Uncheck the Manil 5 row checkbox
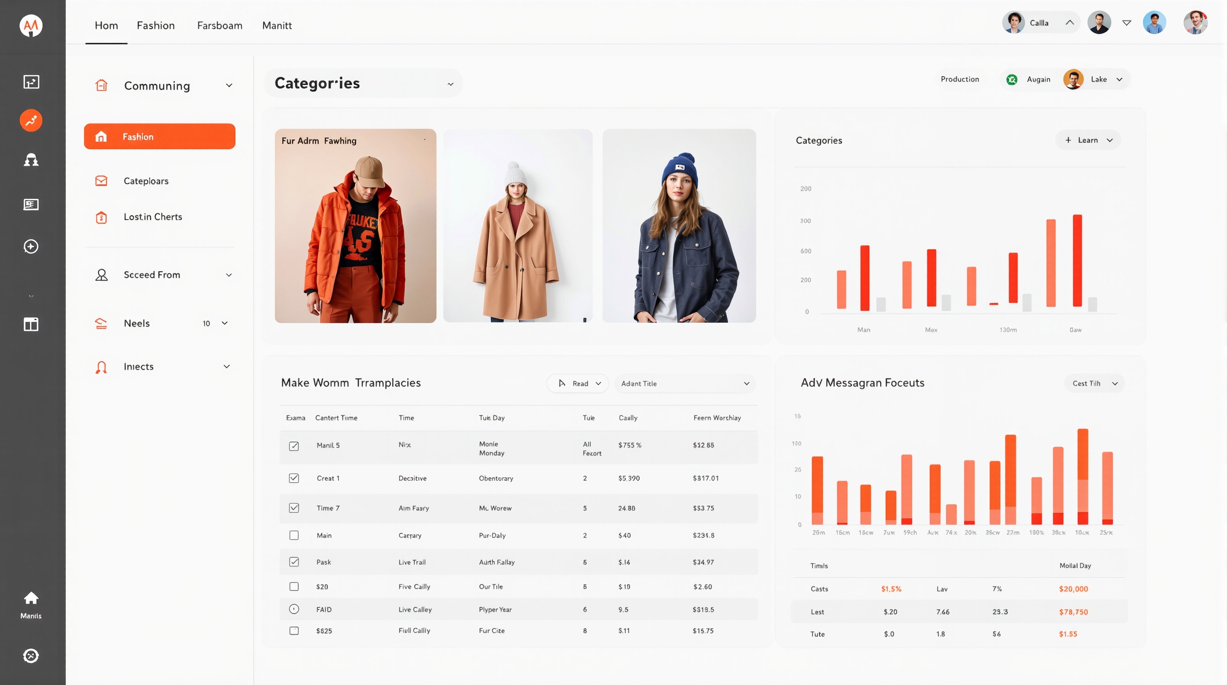 [x=294, y=446]
